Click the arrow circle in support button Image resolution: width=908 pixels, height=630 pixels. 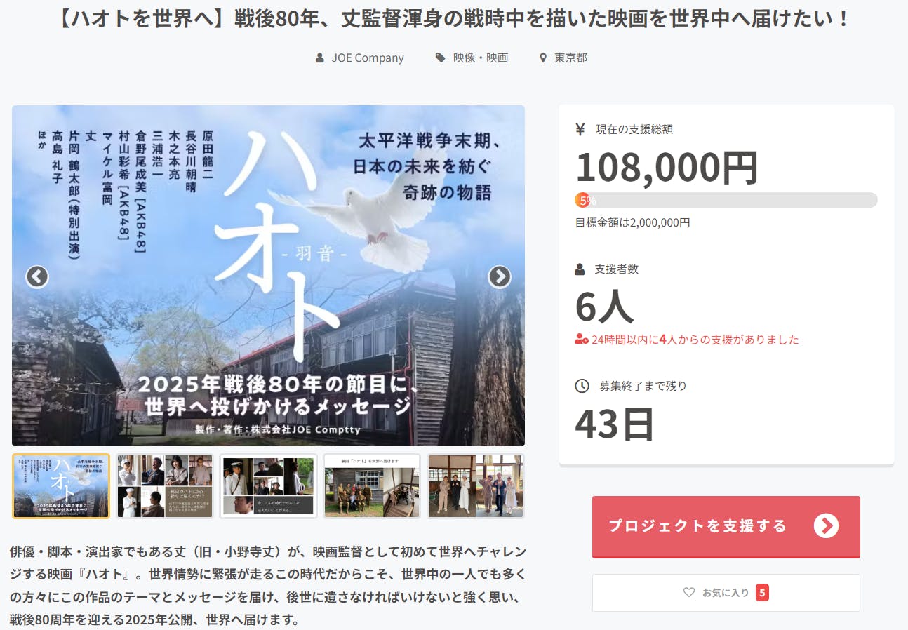[826, 525]
